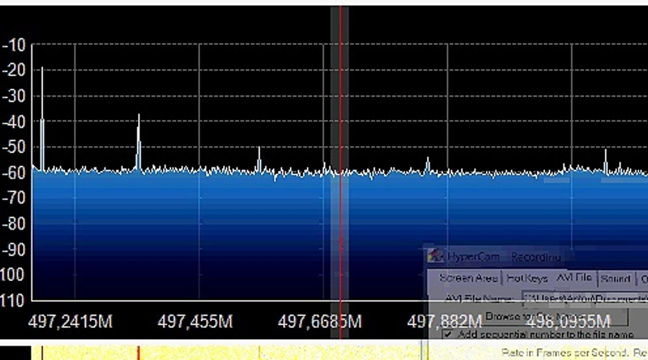
Task: Click the -90 dB scale label
Action: tap(14, 249)
